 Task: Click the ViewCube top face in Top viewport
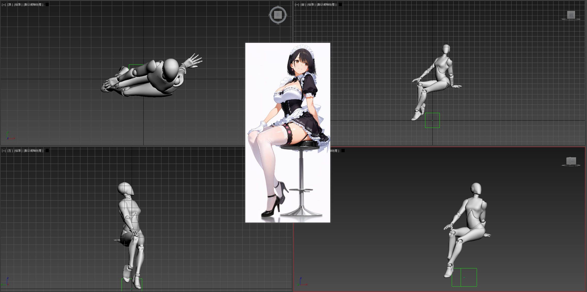[278, 15]
